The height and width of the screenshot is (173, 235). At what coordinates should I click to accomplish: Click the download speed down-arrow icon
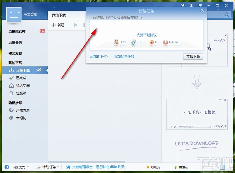(x=148, y=167)
